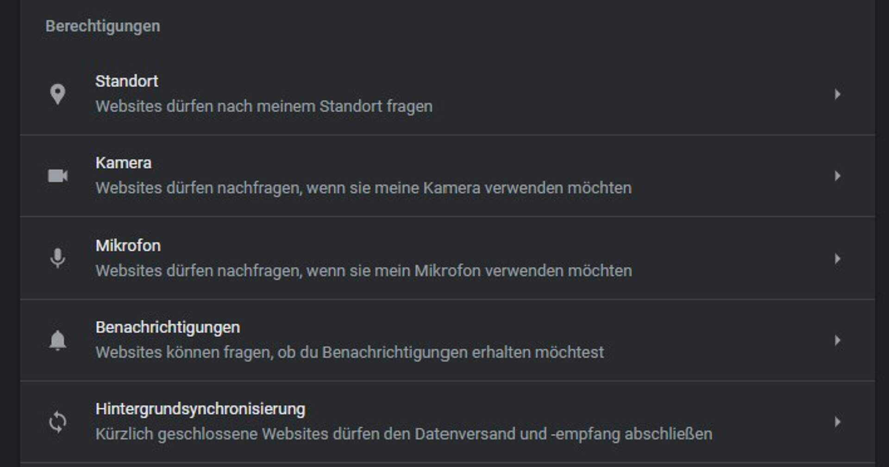Expand the Hintergrundsynchronisierung row arrow
The image size is (889, 467).
[837, 422]
